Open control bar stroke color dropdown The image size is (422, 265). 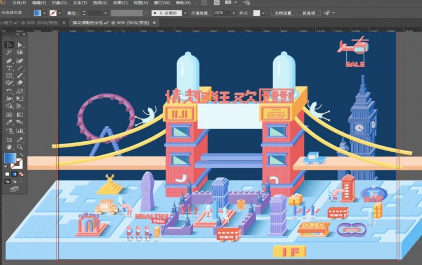pyautogui.click(x=59, y=13)
